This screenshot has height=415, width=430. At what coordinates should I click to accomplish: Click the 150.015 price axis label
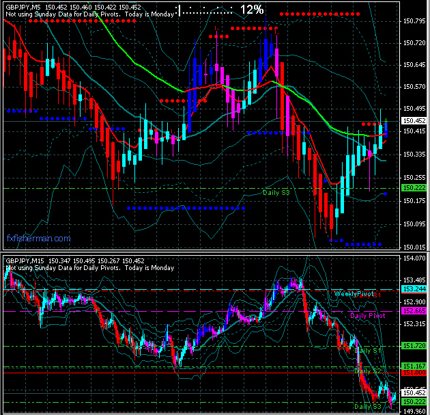coord(414,247)
